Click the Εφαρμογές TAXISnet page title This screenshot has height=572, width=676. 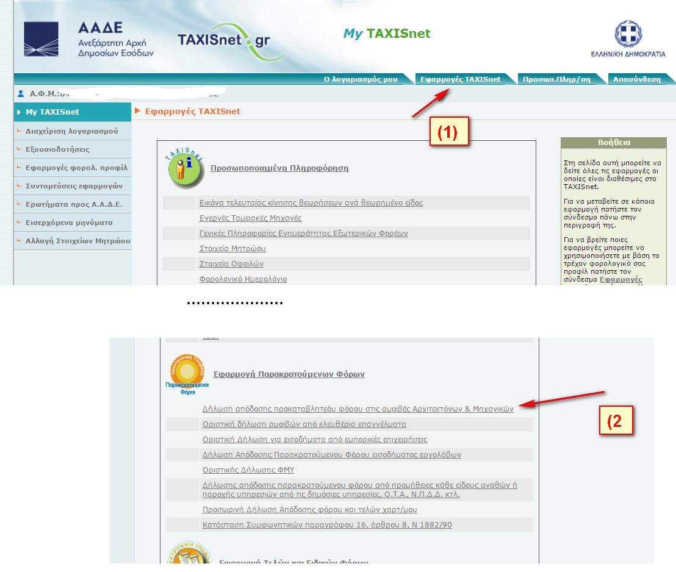tap(192, 111)
